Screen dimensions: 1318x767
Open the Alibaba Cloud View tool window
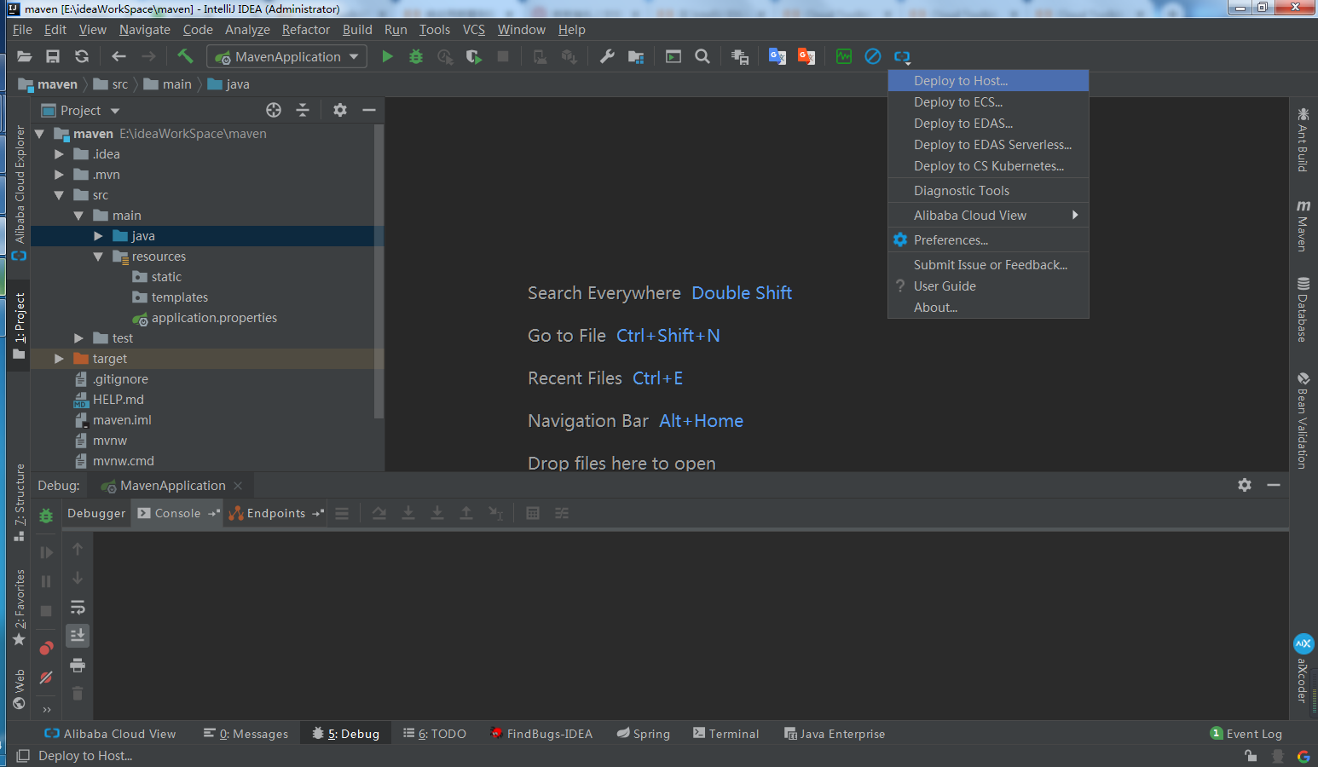click(x=110, y=733)
